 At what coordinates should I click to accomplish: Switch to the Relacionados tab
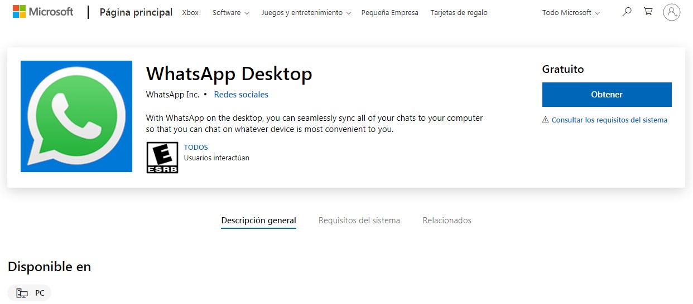(446, 220)
